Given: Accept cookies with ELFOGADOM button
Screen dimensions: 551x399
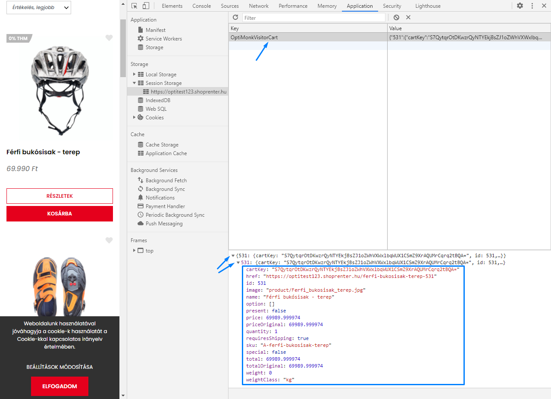Looking at the screenshot, I should coord(59,387).
